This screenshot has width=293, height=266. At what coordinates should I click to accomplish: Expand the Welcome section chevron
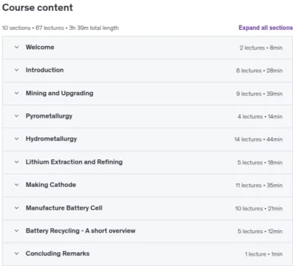(17, 47)
